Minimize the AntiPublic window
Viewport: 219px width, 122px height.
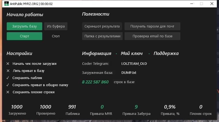pyautogui.click(x=192, y=4)
